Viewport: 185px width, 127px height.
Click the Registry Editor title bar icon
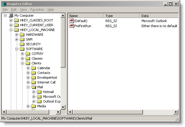pos(4,4)
